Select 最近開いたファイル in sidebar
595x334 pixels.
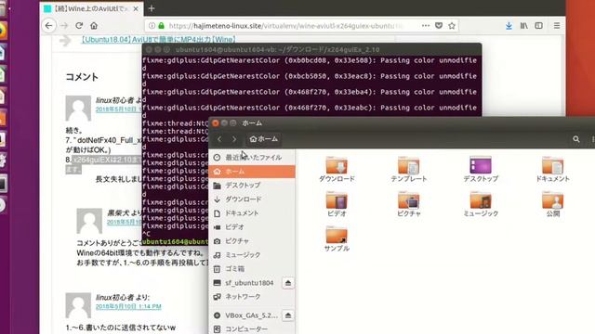(252, 157)
